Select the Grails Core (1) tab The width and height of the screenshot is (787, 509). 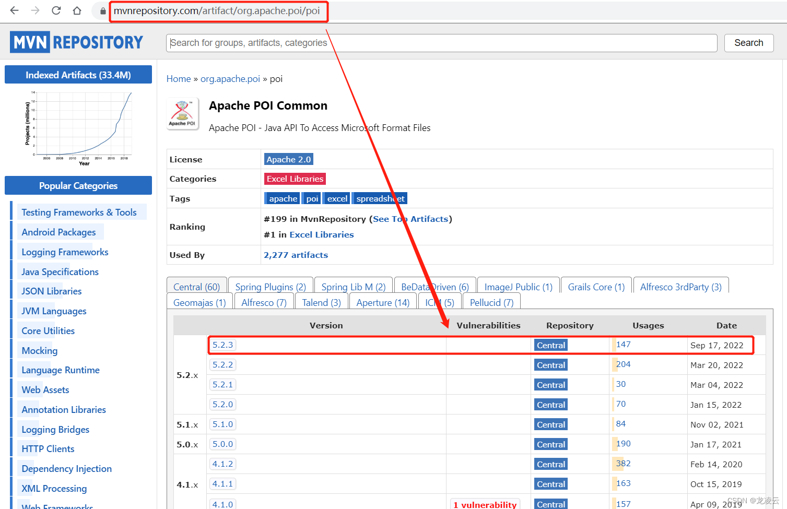(596, 286)
